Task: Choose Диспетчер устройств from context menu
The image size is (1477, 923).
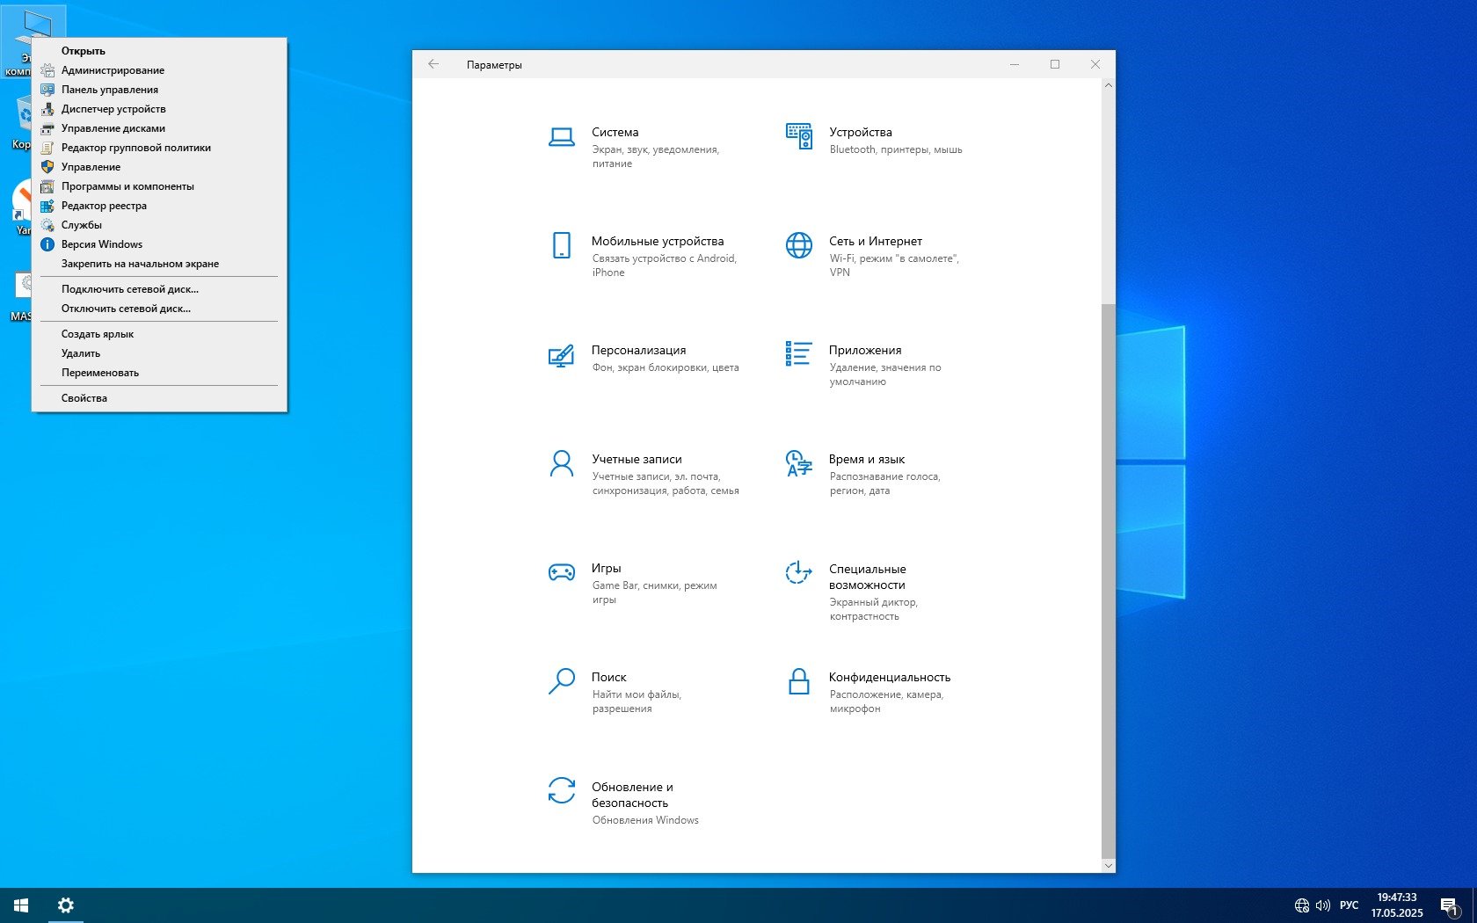Action: pyautogui.click(x=113, y=109)
